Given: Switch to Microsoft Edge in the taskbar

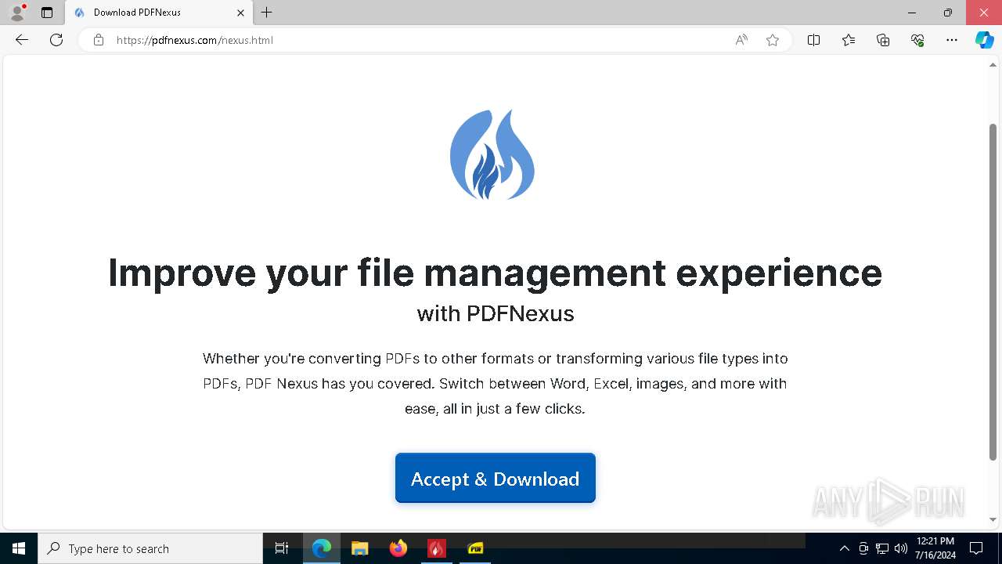Looking at the screenshot, I should (x=322, y=548).
